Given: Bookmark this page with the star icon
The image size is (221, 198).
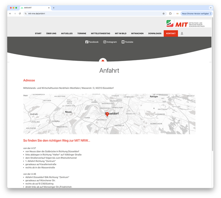Looking at the screenshot, I should pos(164,13).
